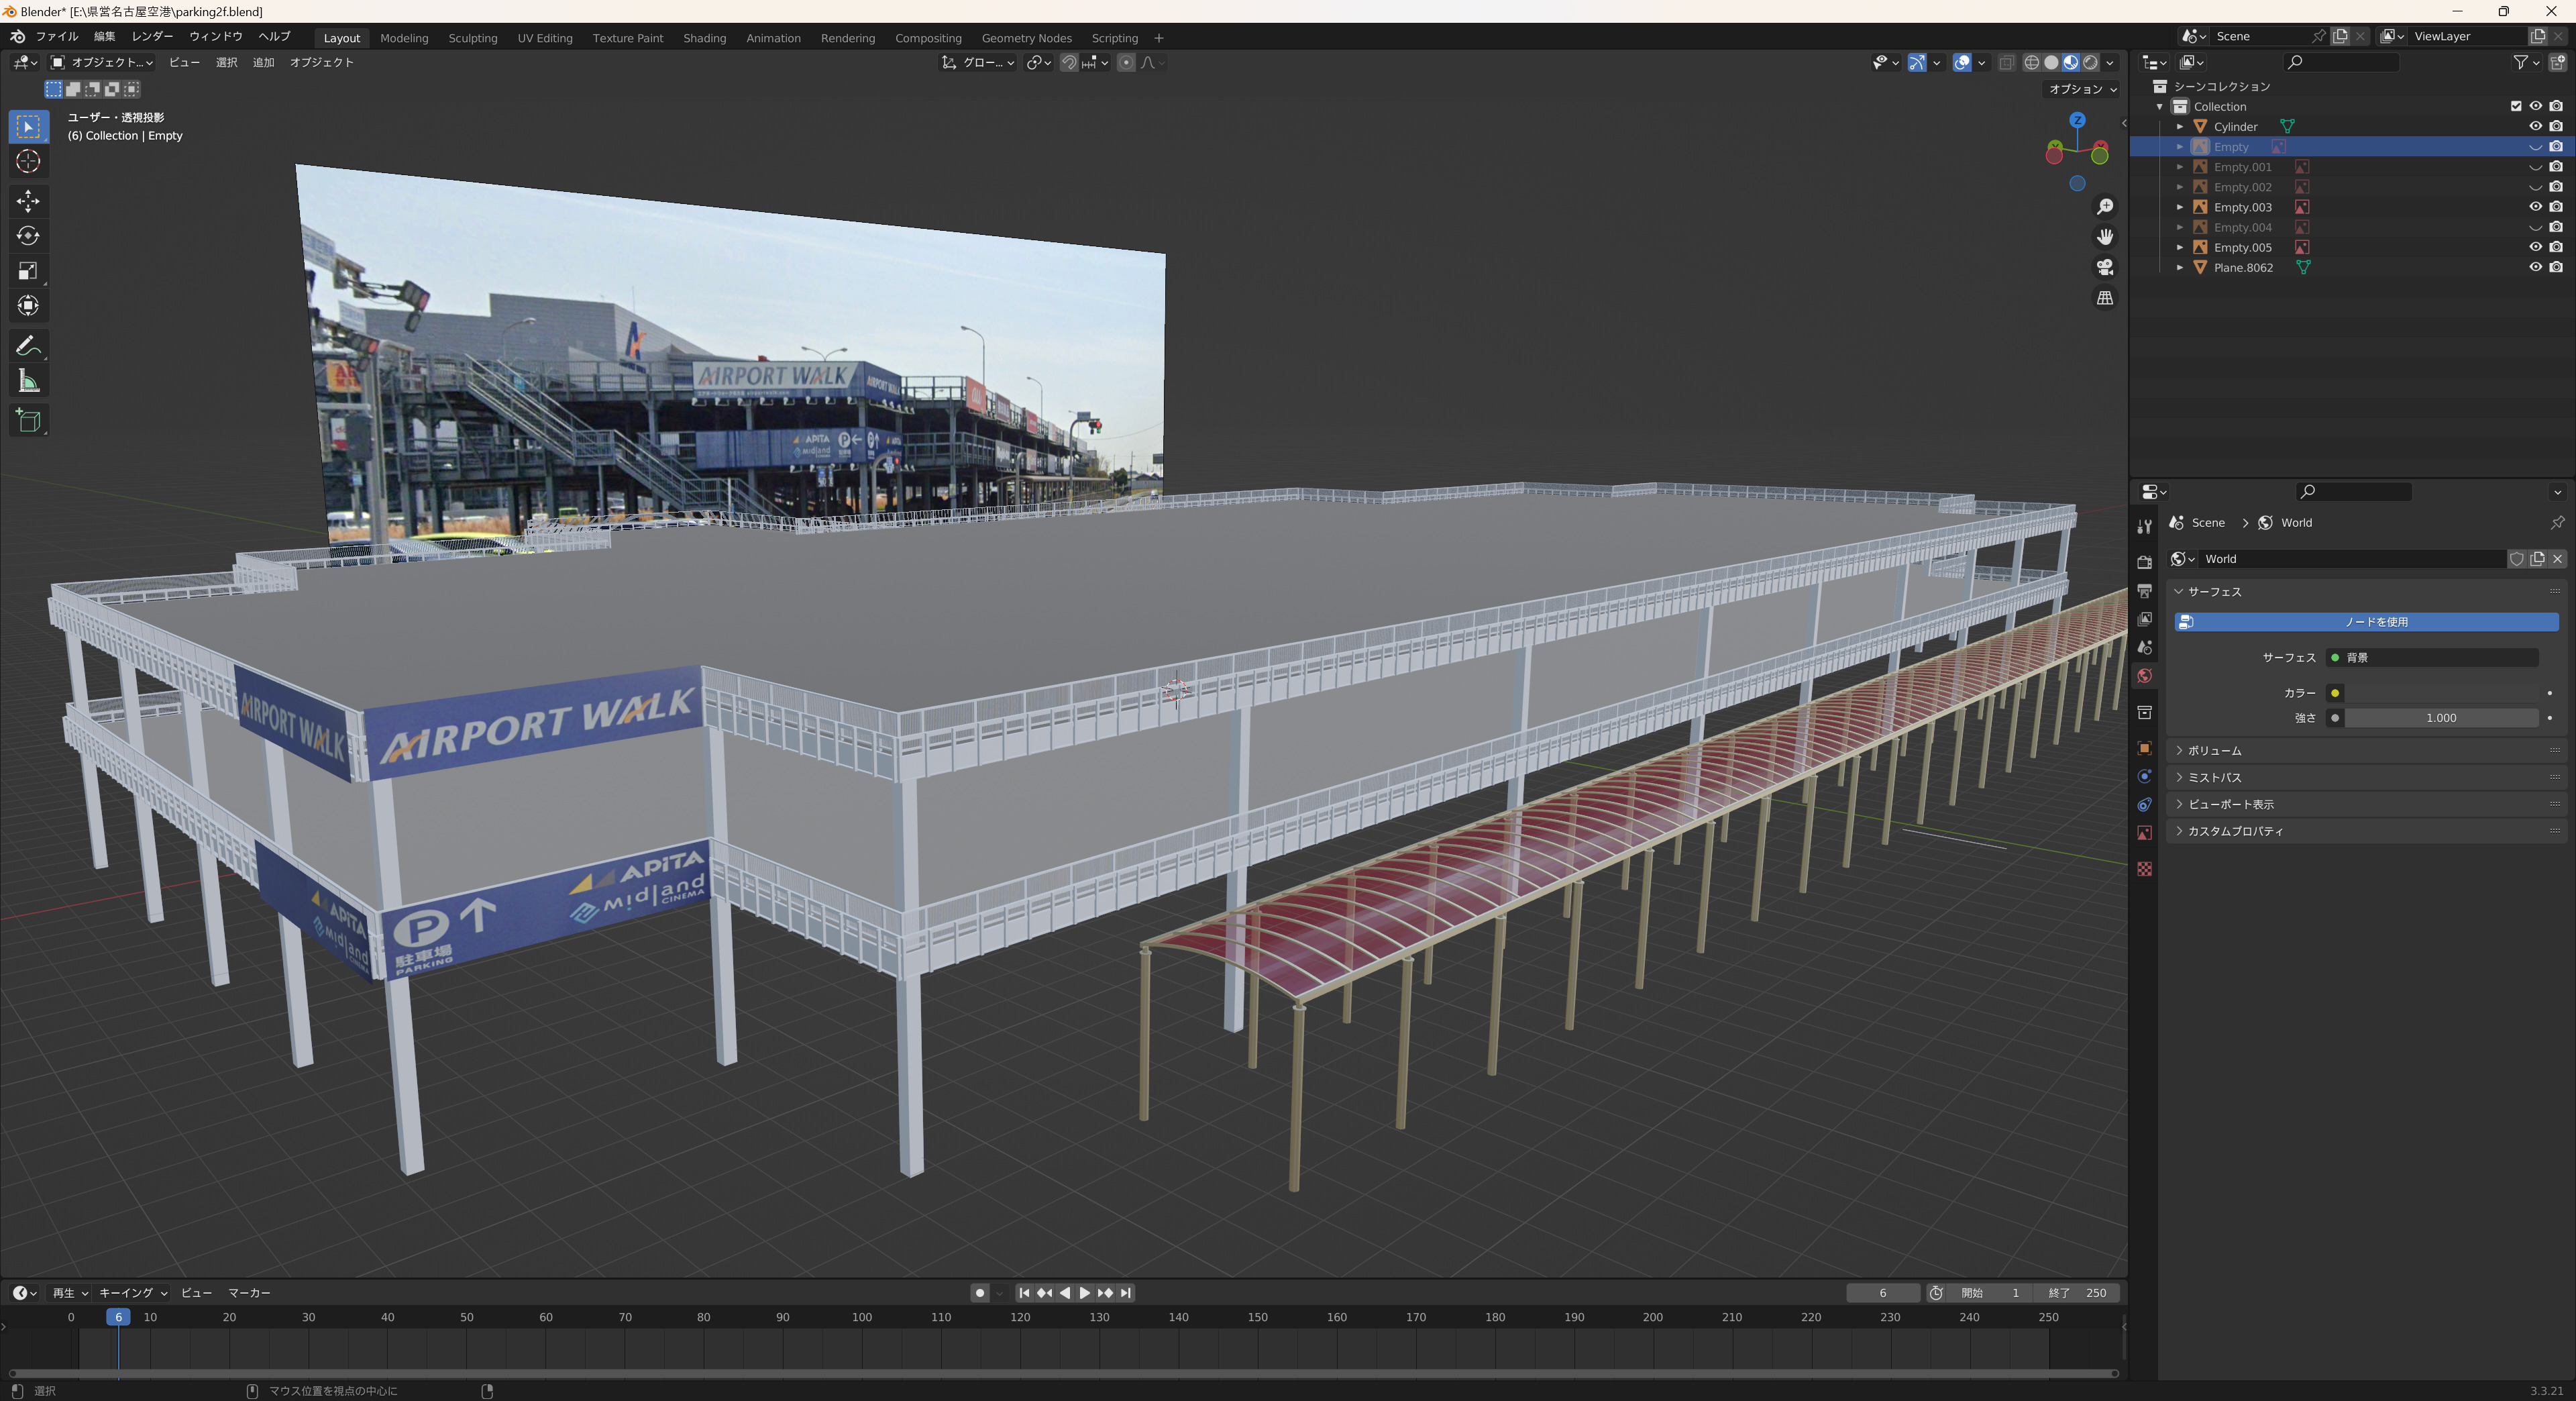Click the world カラー color swatch
The height and width of the screenshot is (1401, 2576).
(2440, 693)
